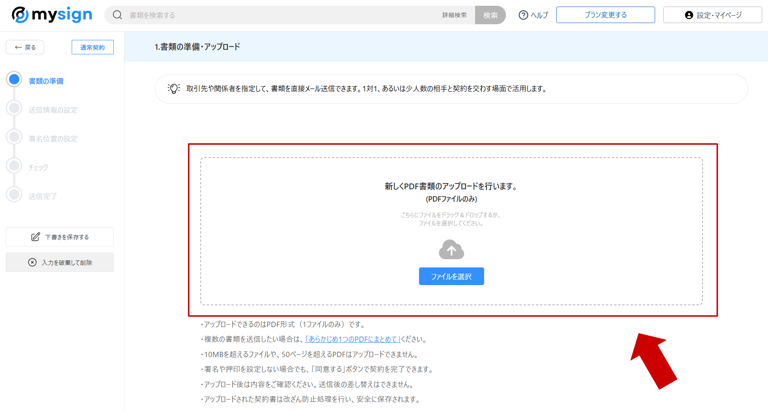Open help via the question mark icon

[x=522, y=15]
